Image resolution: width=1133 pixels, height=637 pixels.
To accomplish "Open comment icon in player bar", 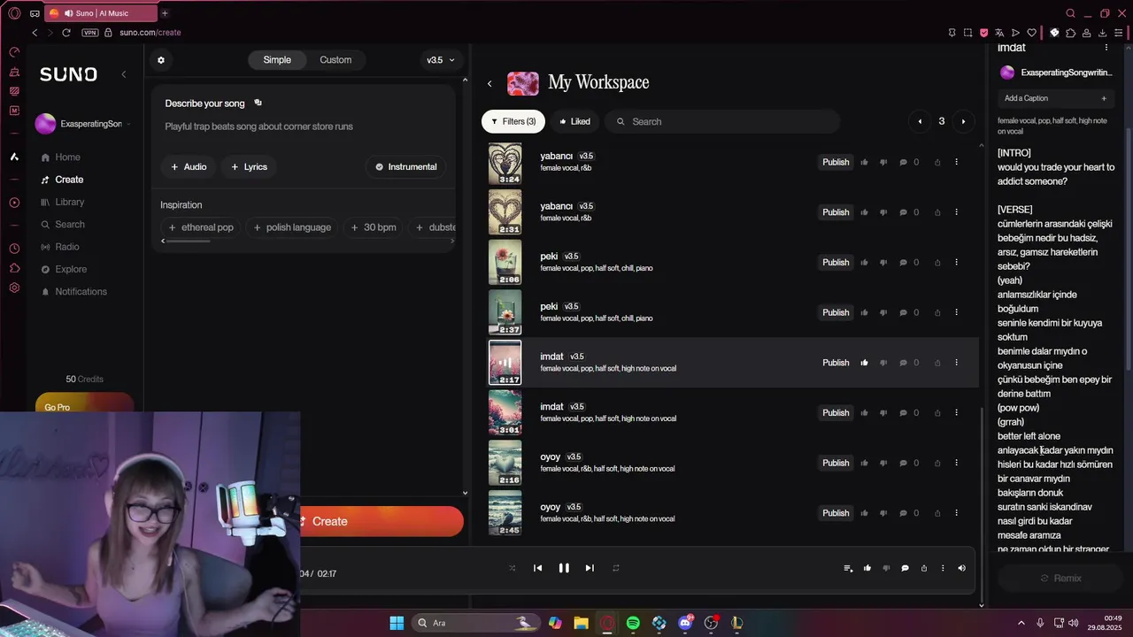I will tap(905, 568).
